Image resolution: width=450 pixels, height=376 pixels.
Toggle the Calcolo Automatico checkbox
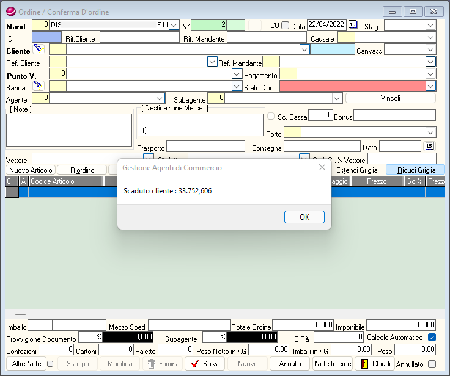pyautogui.click(x=432, y=338)
